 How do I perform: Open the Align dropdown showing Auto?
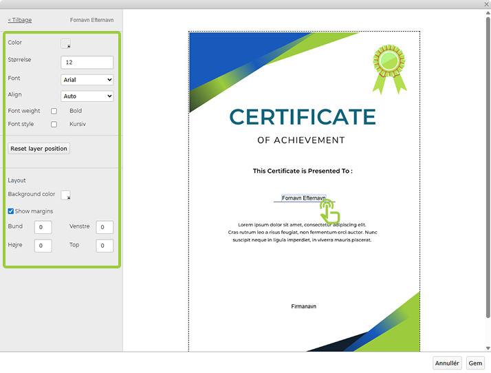[x=87, y=96]
